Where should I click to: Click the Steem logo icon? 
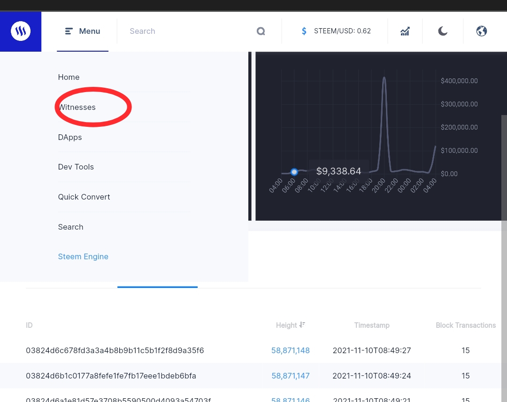tap(21, 31)
